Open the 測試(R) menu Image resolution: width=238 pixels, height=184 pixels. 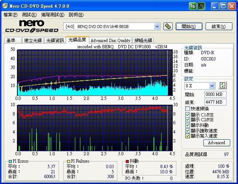(x=29, y=15)
